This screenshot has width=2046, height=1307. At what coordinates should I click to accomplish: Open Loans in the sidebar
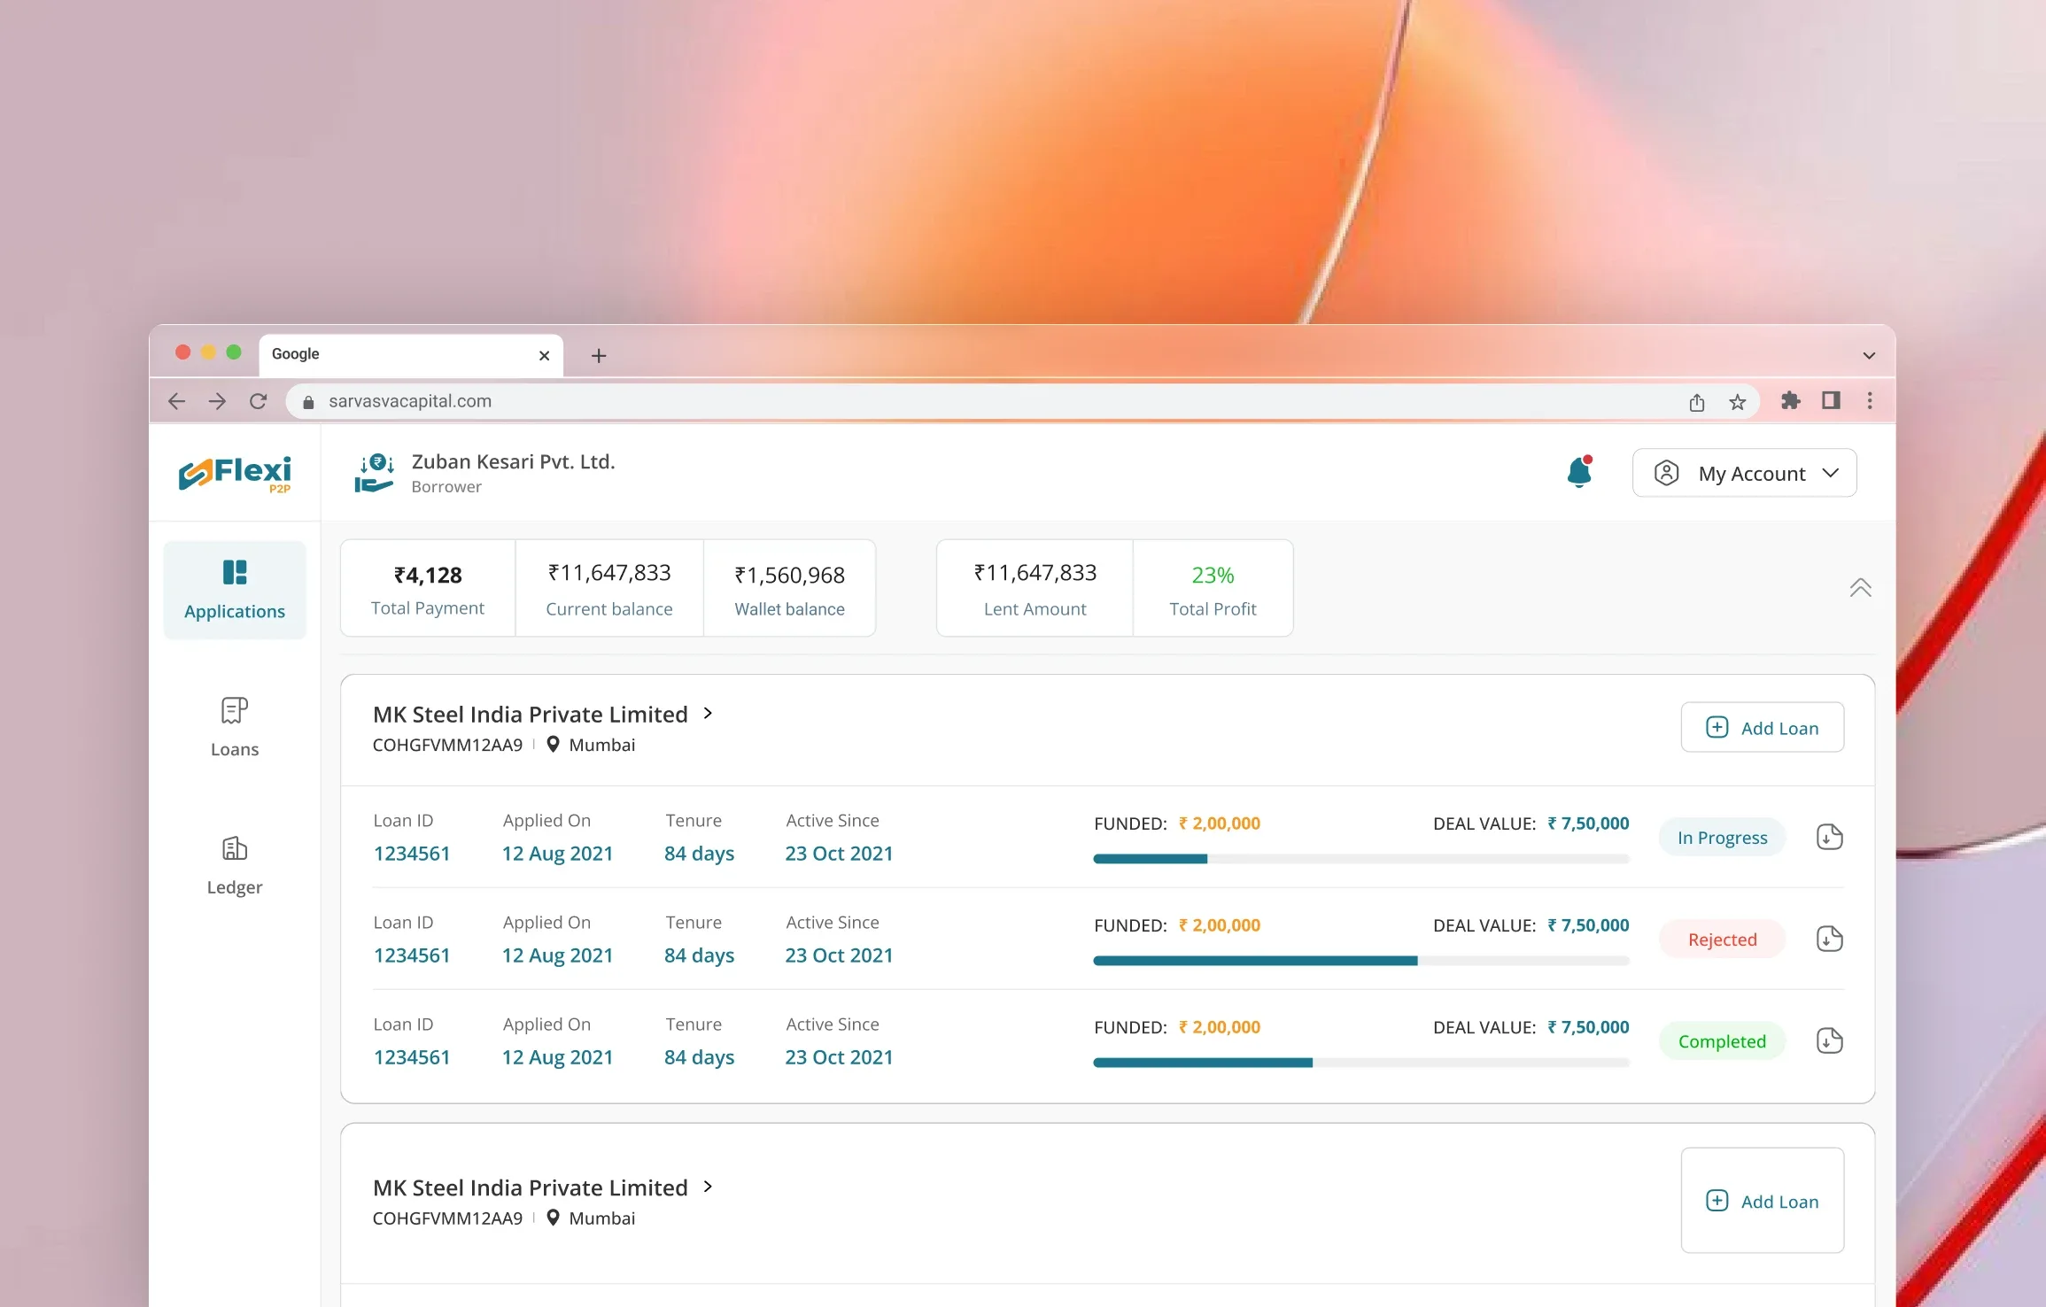(235, 727)
